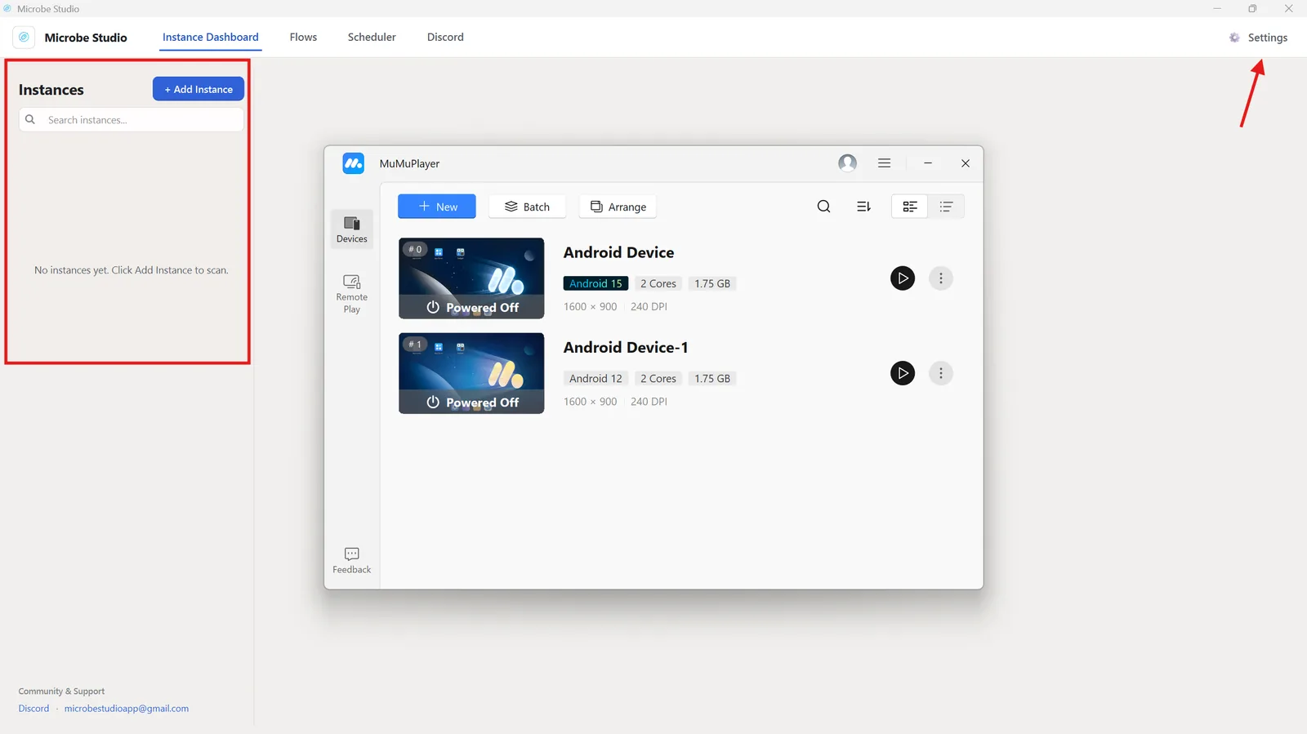Click the search icon in MuMuPlayer toolbar
This screenshot has height=734, width=1307.
pyautogui.click(x=824, y=207)
